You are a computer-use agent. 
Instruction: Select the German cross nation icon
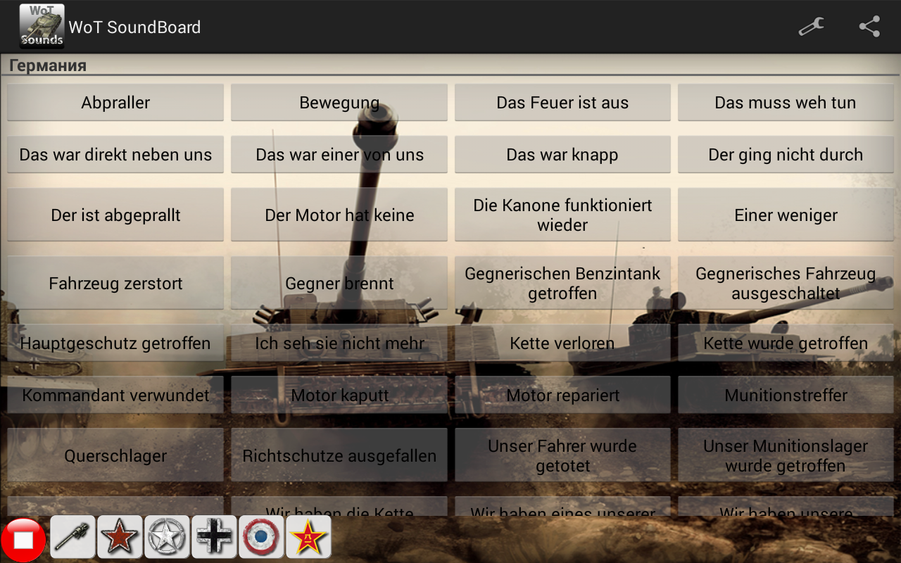click(215, 537)
